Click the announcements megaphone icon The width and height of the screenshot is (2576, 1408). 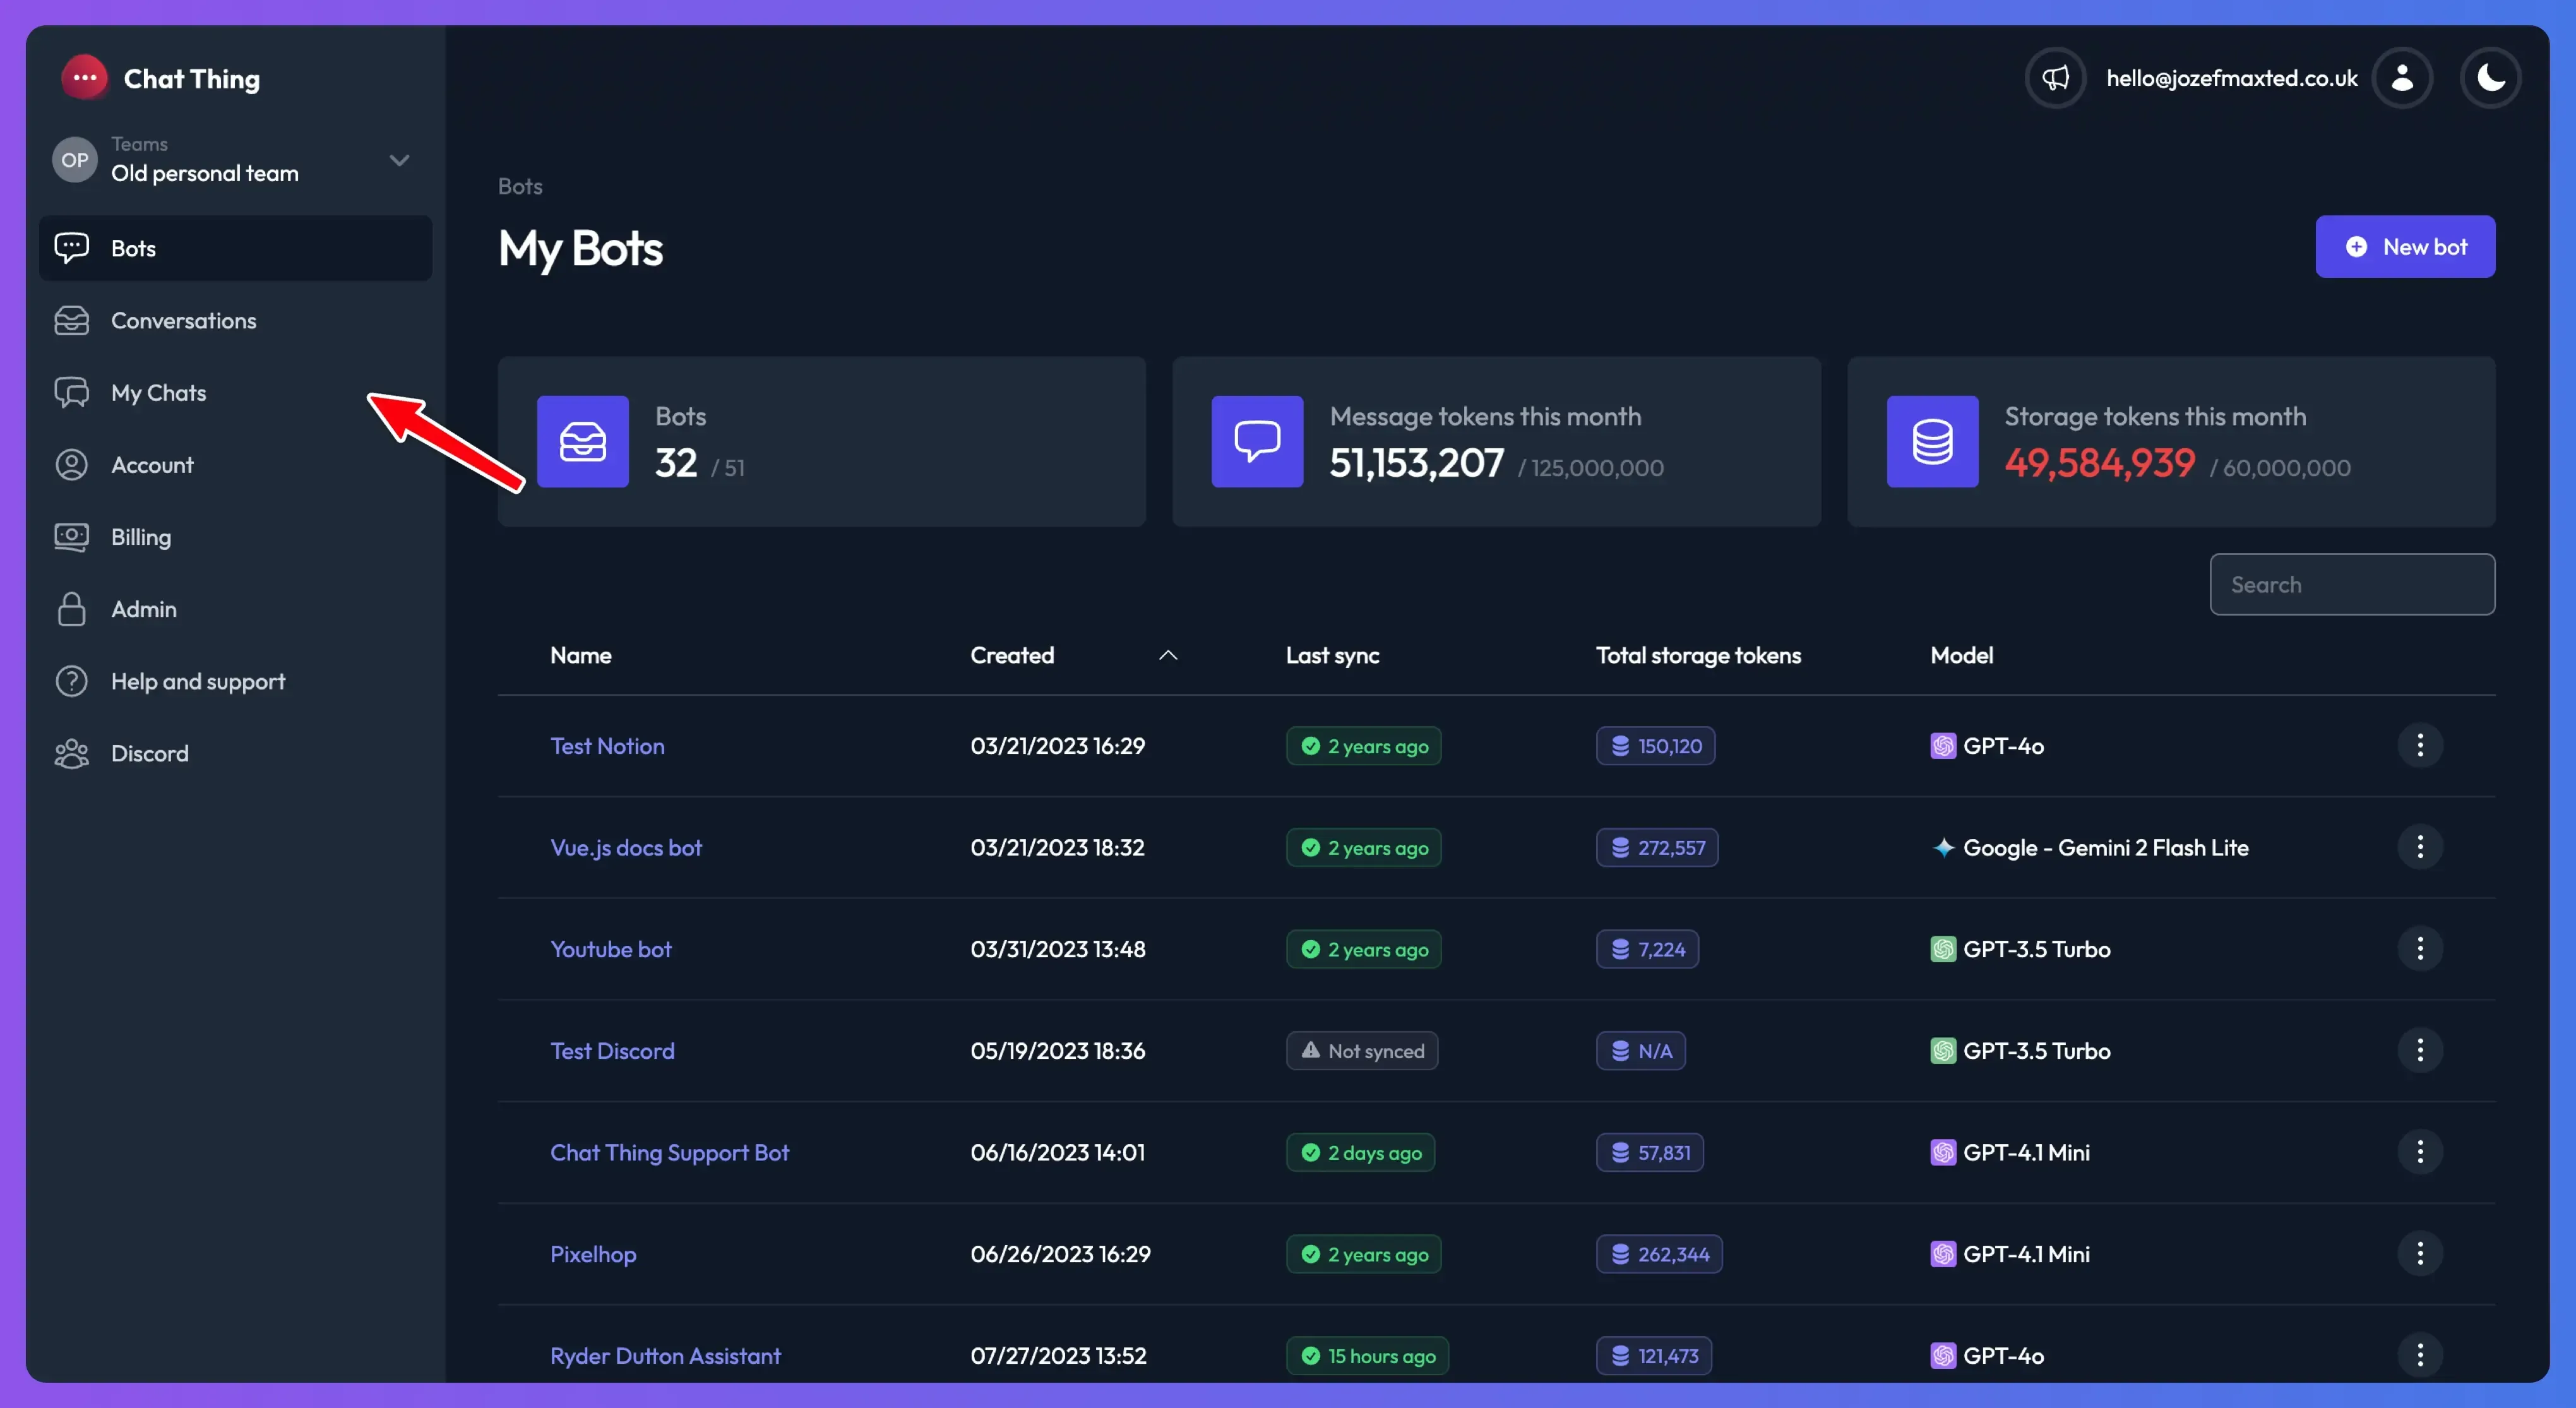2055,78
